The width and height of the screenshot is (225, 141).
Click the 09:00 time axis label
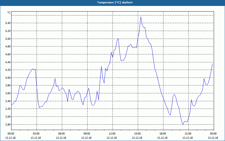click(87, 134)
